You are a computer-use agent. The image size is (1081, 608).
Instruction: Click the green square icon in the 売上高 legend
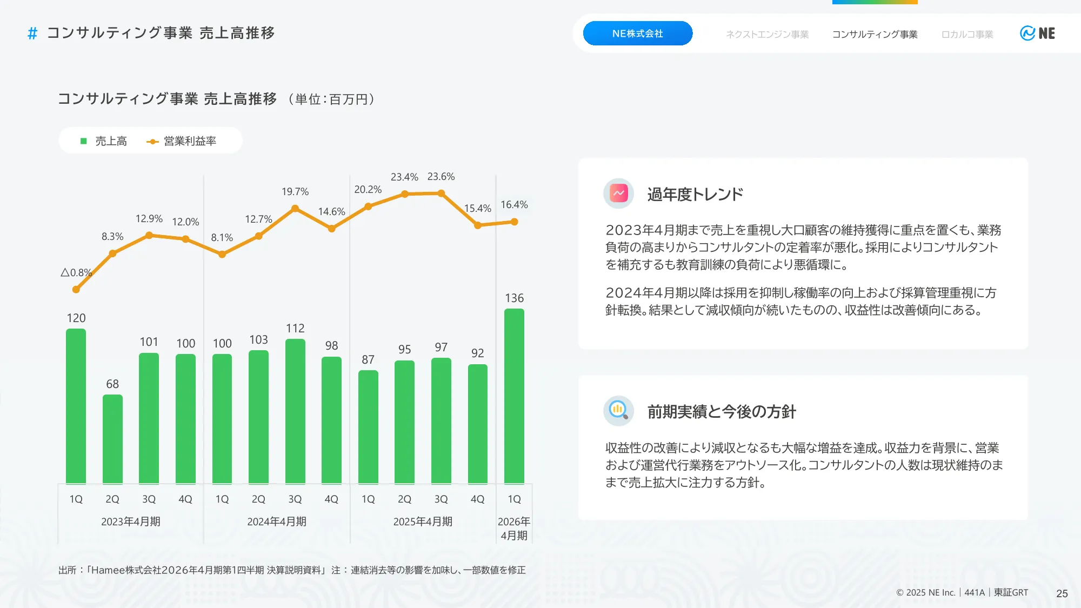point(82,141)
